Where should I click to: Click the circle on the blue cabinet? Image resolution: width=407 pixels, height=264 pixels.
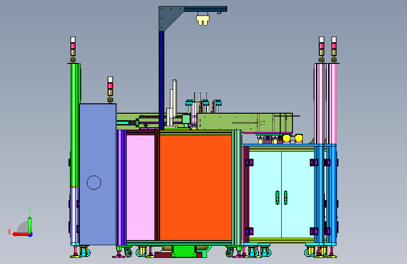(x=94, y=182)
